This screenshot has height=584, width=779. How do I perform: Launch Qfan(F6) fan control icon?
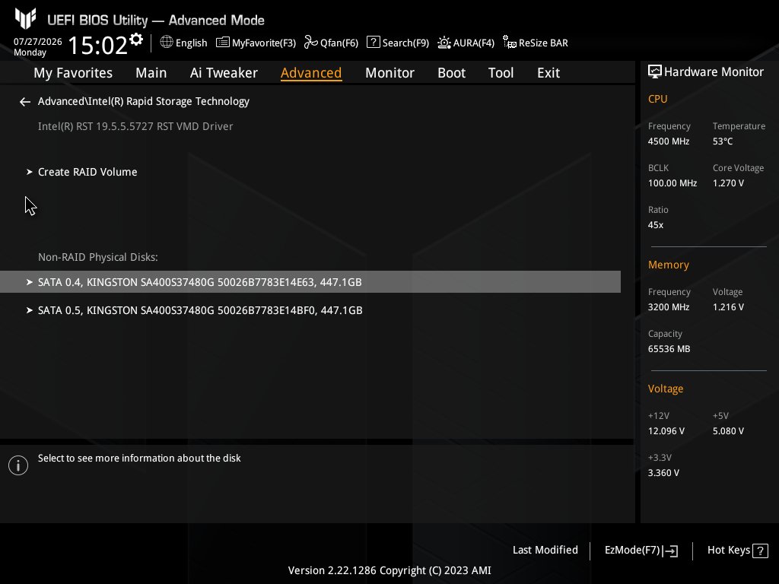tap(311, 43)
